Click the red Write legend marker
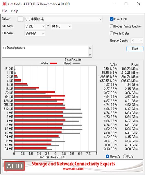The image size is (145, 175). [x=53, y=63]
